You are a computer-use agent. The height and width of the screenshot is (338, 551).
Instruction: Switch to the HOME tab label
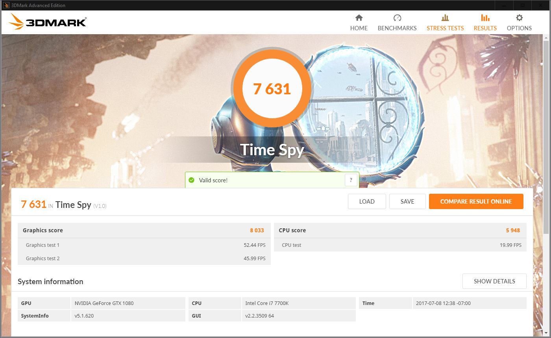point(359,28)
